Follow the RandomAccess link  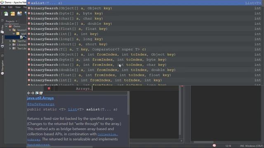coord(38,145)
